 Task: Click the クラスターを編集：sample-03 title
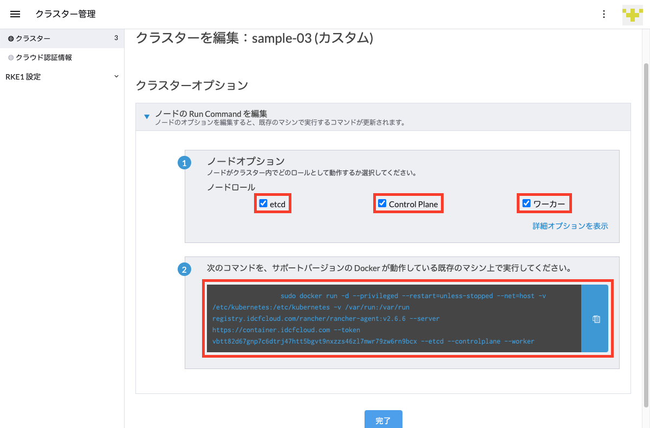[255, 38]
